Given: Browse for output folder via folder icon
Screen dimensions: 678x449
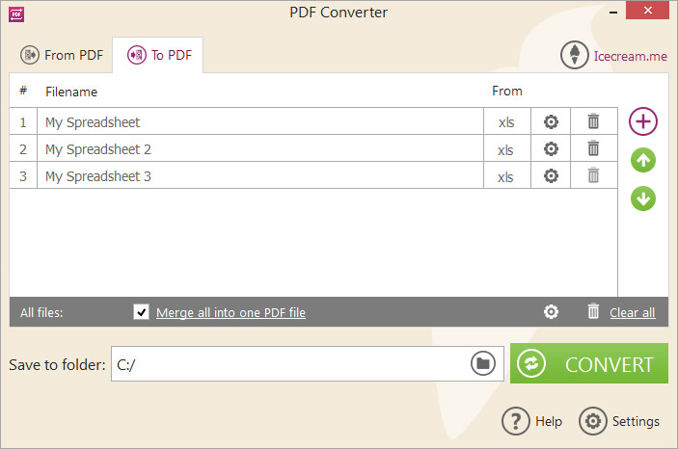Looking at the screenshot, I should coord(483,363).
